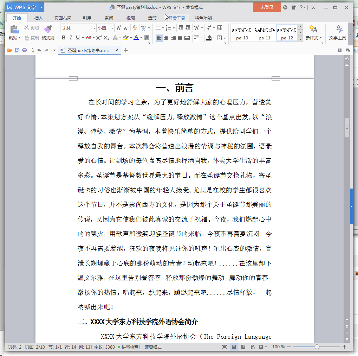Click the zoom slider handle
358x356 pixels.
[317, 347]
